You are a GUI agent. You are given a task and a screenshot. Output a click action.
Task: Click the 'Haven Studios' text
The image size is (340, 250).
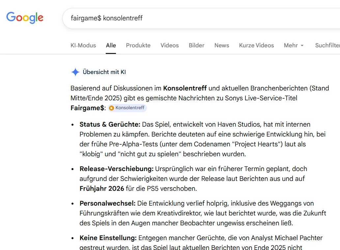coord(240,124)
